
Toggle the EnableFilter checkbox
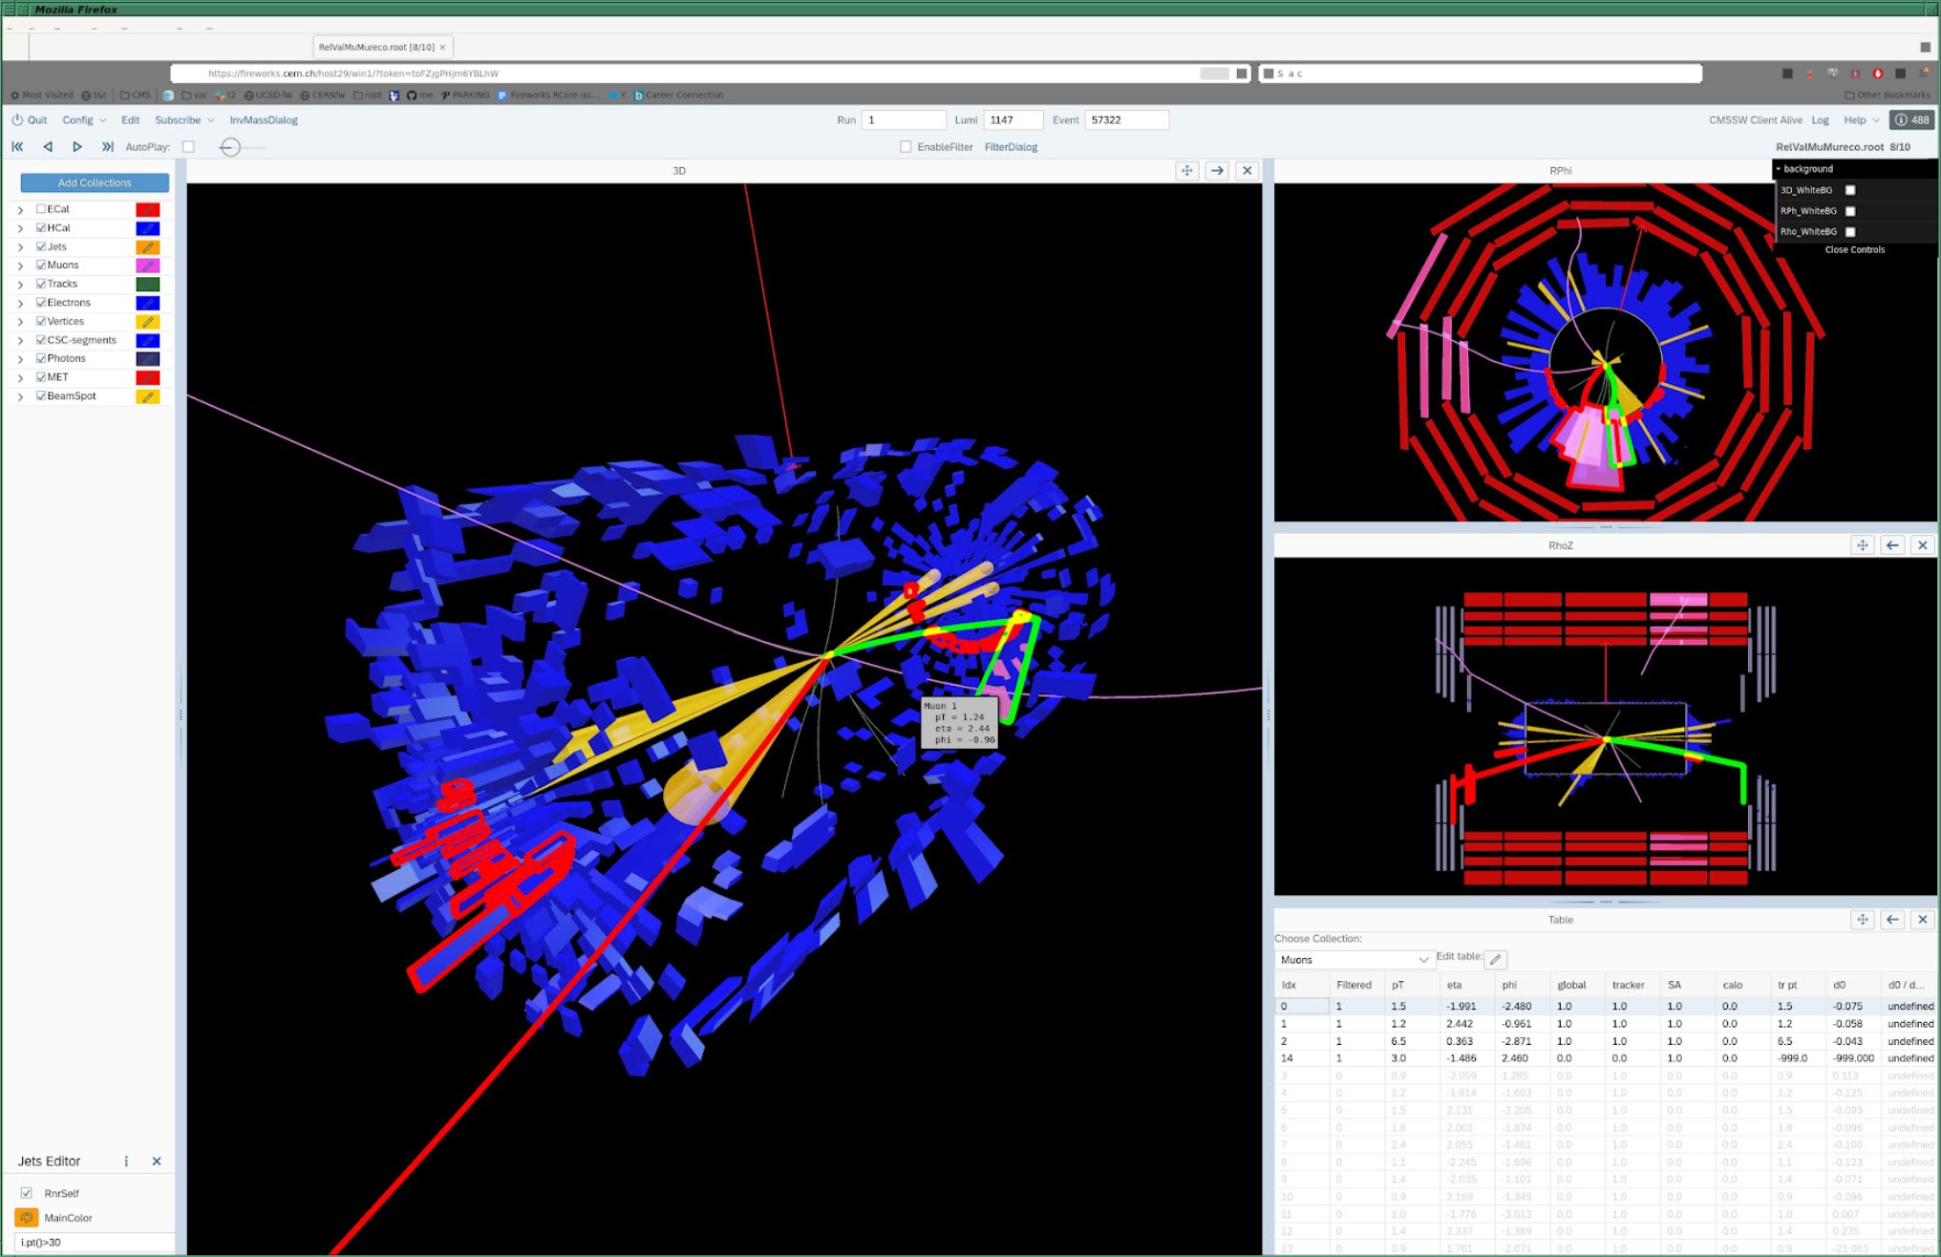click(x=906, y=147)
